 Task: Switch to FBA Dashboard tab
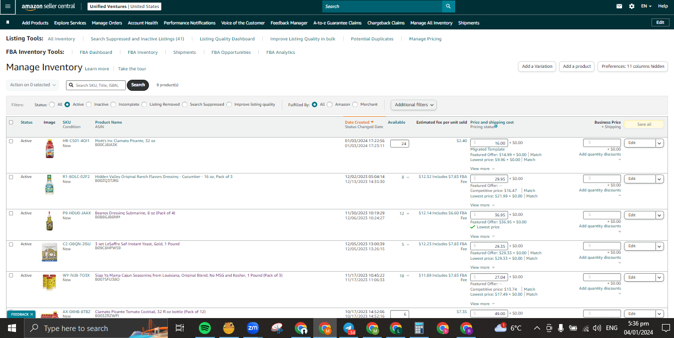tap(96, 52)
